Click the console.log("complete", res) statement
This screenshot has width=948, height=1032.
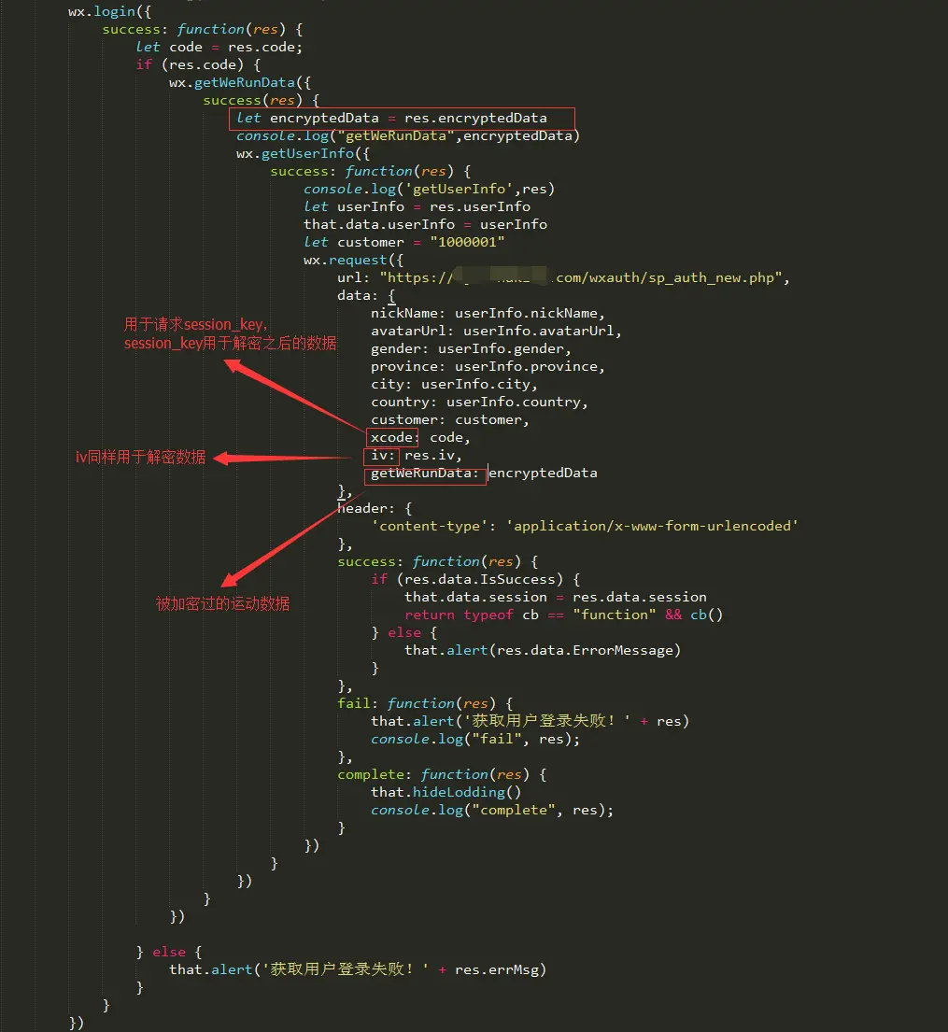tap(491, 810)
